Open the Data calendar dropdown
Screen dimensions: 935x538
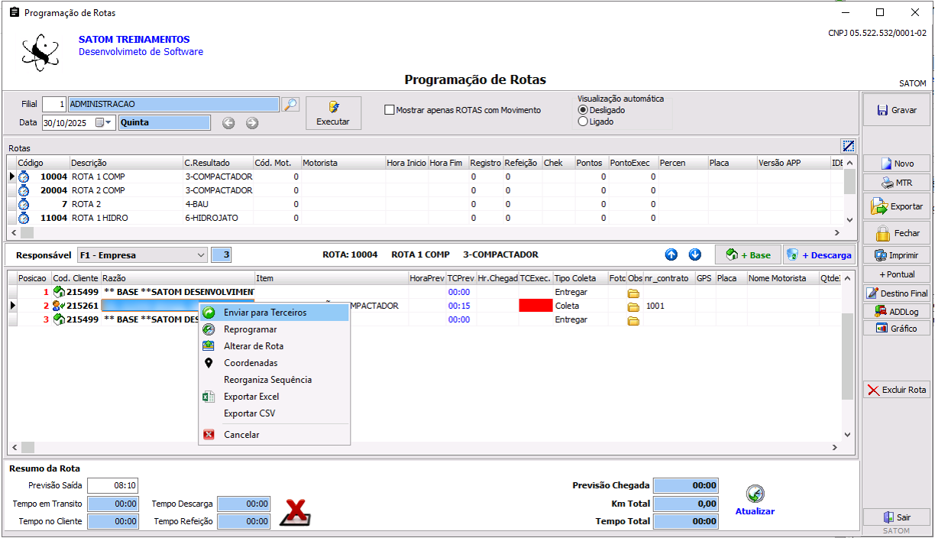click(x=103, y=123)
